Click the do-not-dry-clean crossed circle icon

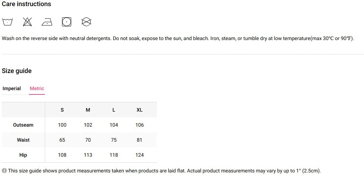point(86,22)
